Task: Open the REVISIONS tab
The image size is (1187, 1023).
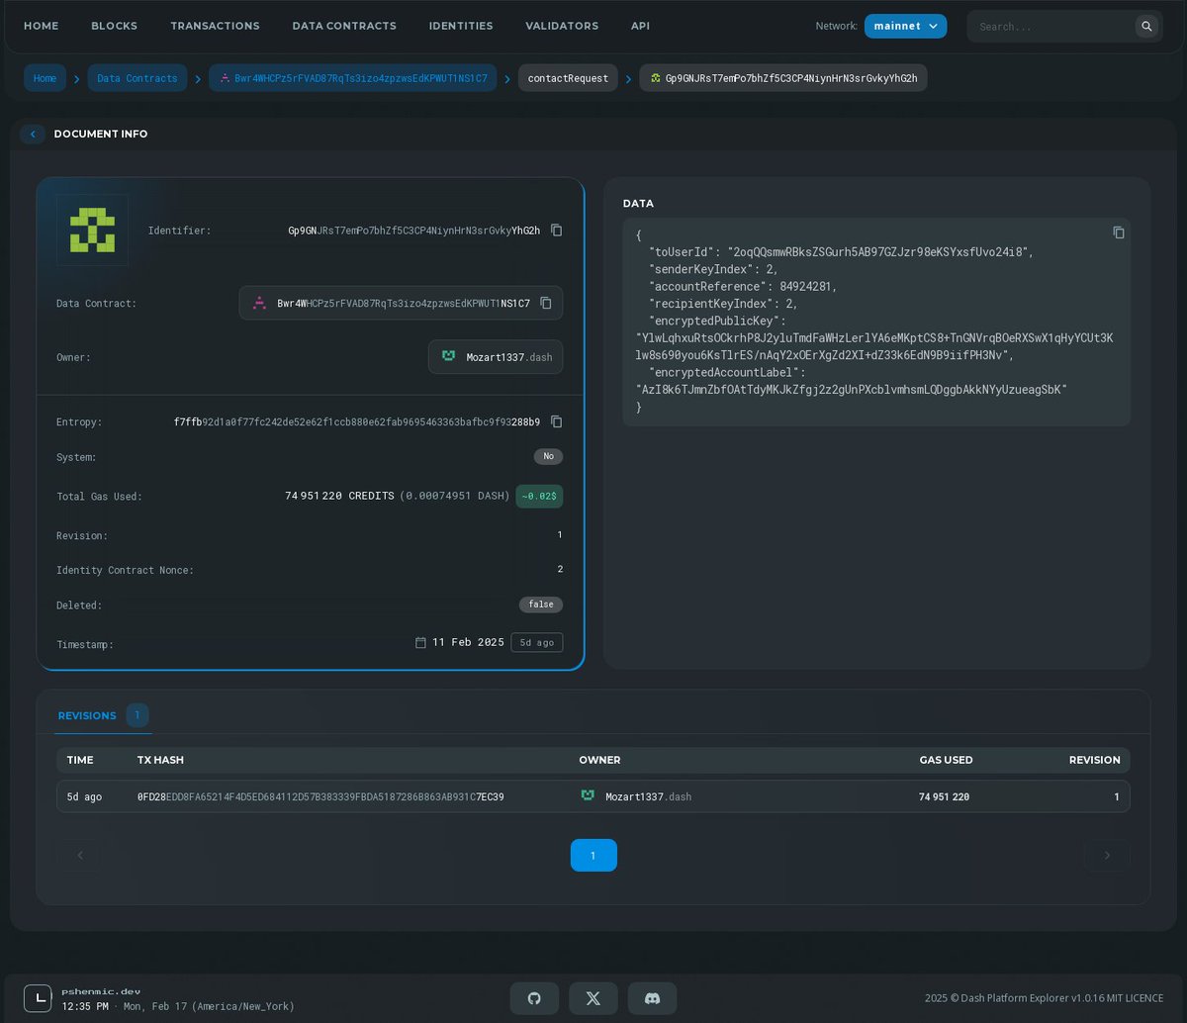Action: [x=87, y=715]
